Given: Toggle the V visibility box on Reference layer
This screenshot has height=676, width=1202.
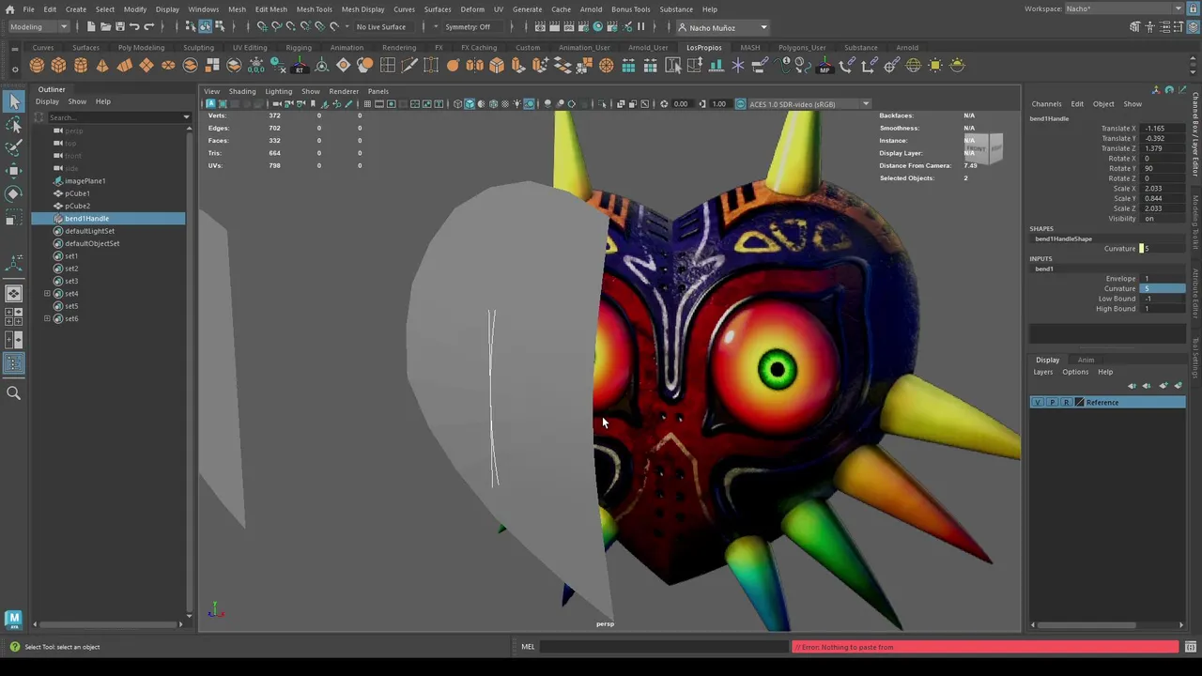Looking at the screenshot, I should [1038, 403].
